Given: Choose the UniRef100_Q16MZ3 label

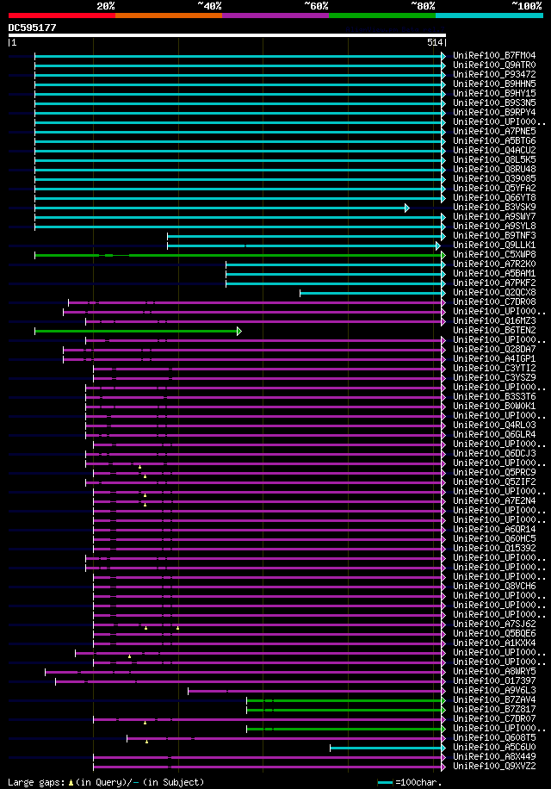Looking at the screenshot, I should click(x=494, y=321).
